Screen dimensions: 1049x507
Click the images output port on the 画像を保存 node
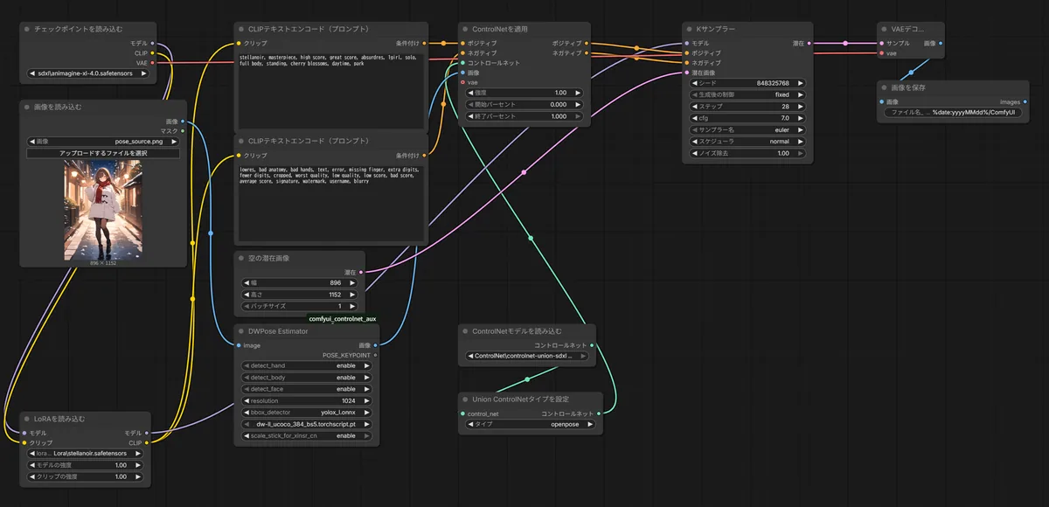coord(1025,101)
